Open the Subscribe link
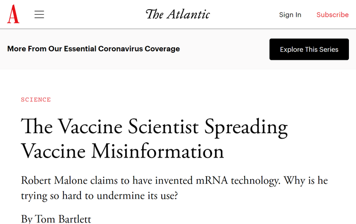Image resolution: width=356 pixels, height=224 pixels. [x=332, y=15]
